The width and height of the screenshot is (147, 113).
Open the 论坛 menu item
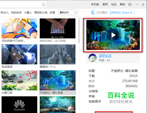(x=114, y=4)
